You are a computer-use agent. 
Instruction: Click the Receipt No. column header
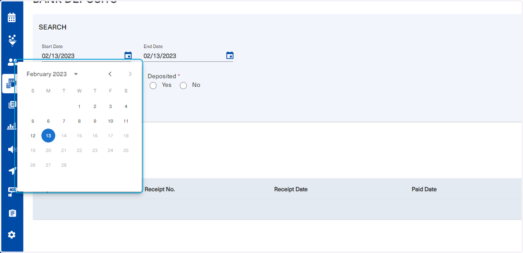(160, 189)
